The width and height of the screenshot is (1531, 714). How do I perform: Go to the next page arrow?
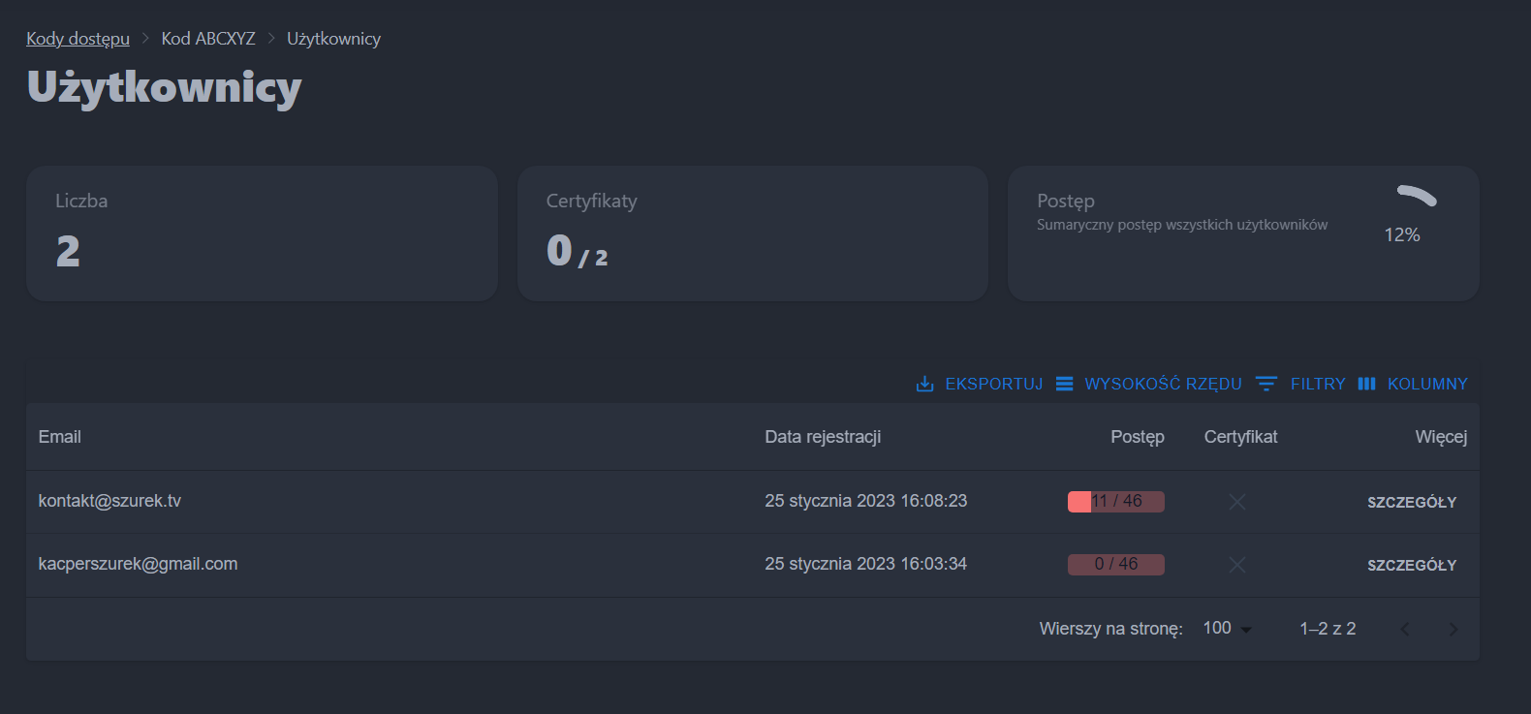pyautogui.click(x=1452, y=630)
